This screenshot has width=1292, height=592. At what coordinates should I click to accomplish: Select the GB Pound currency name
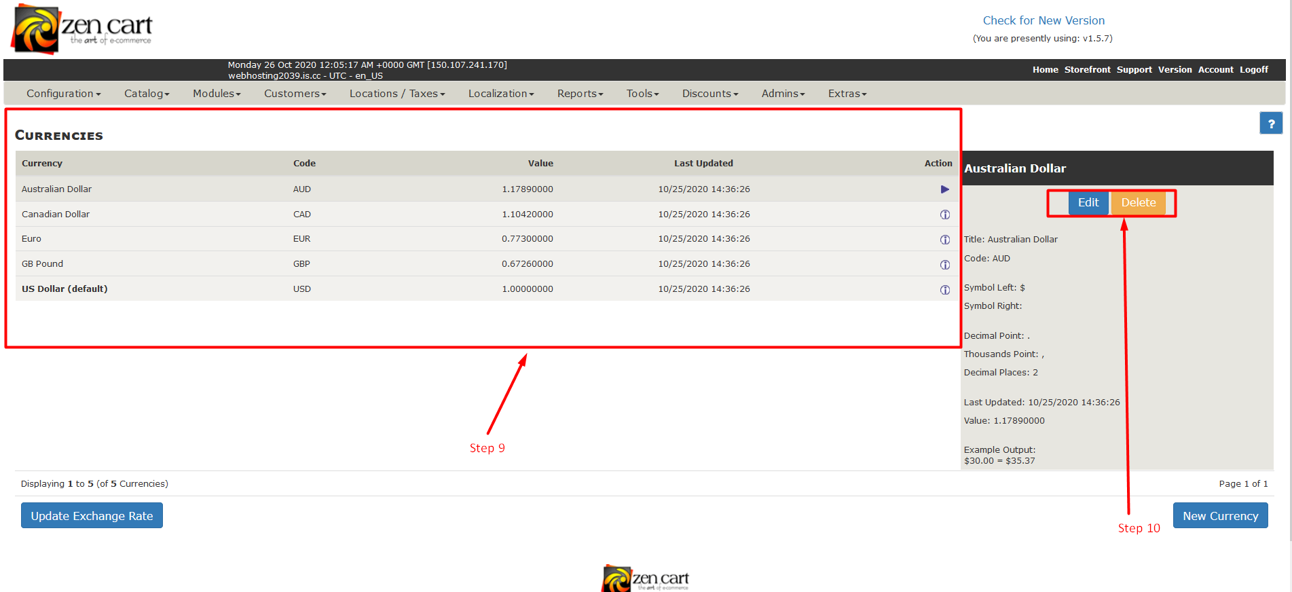tap(42, 264)
